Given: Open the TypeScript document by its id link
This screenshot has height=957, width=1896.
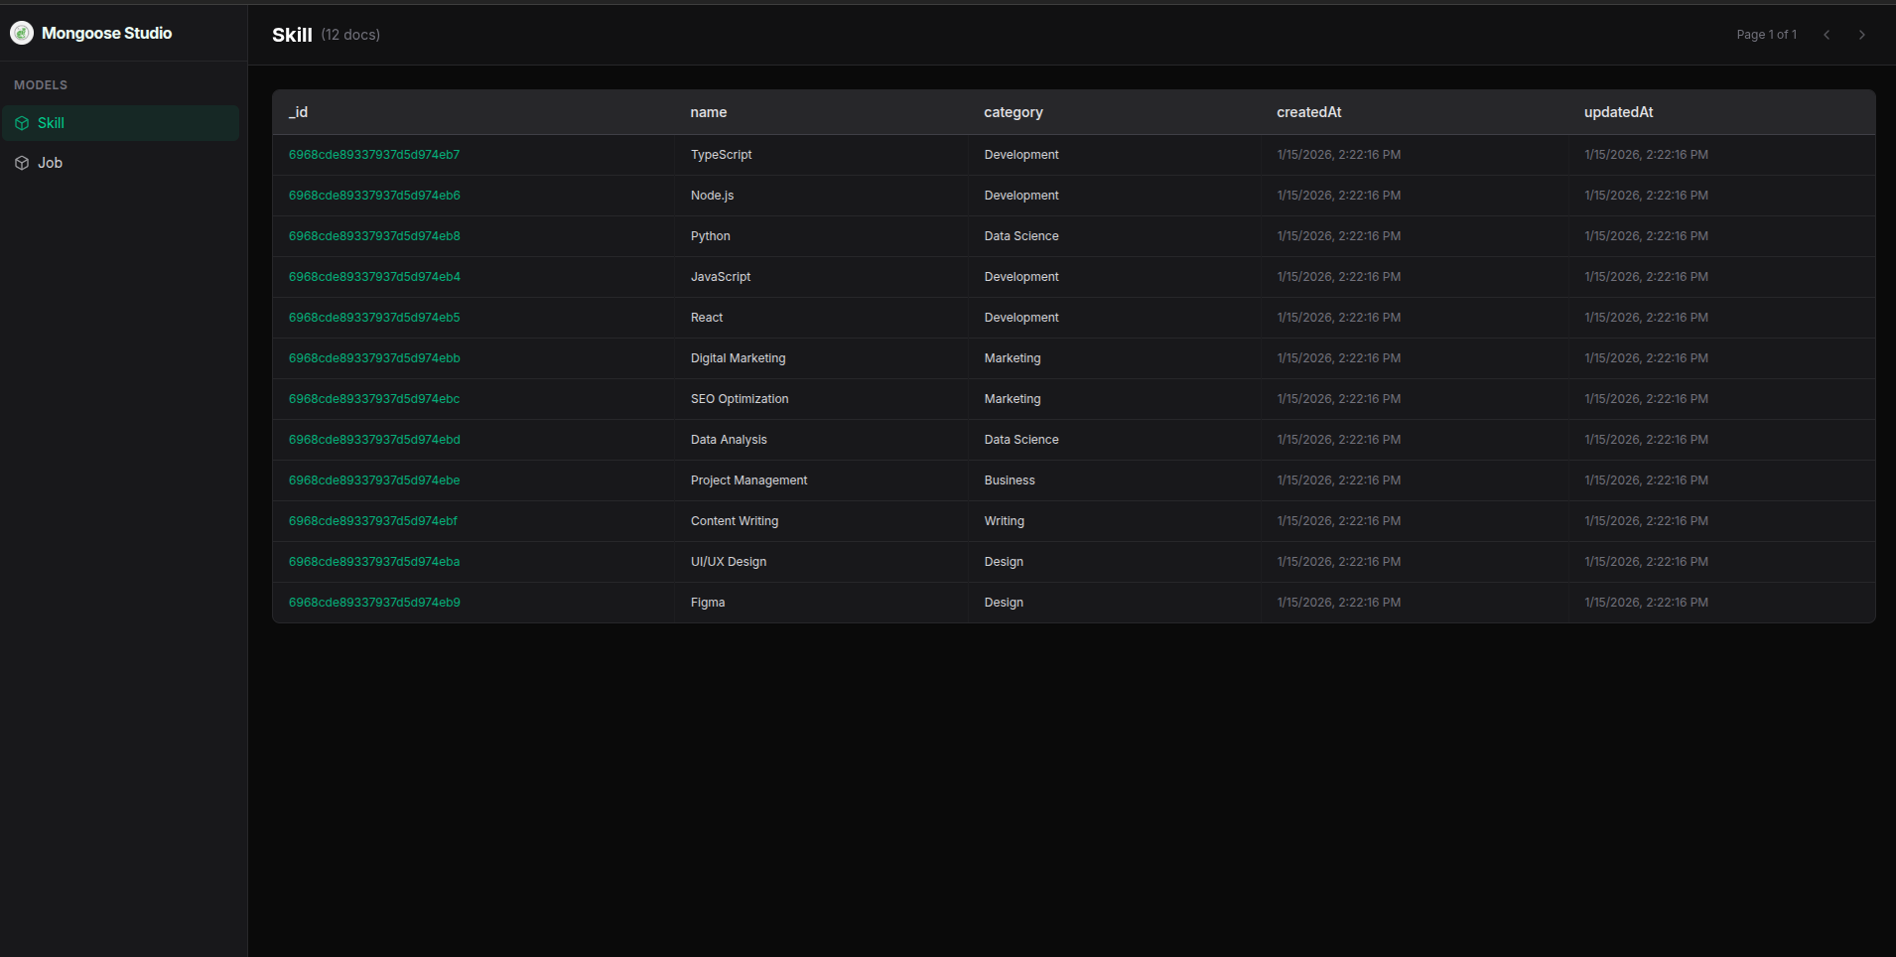Looking at the screenshot, I should coord(374,154).
